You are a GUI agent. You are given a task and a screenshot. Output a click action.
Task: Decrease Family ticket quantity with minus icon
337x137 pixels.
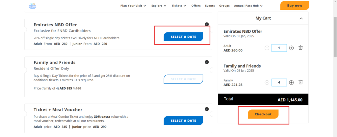point(267,82)
